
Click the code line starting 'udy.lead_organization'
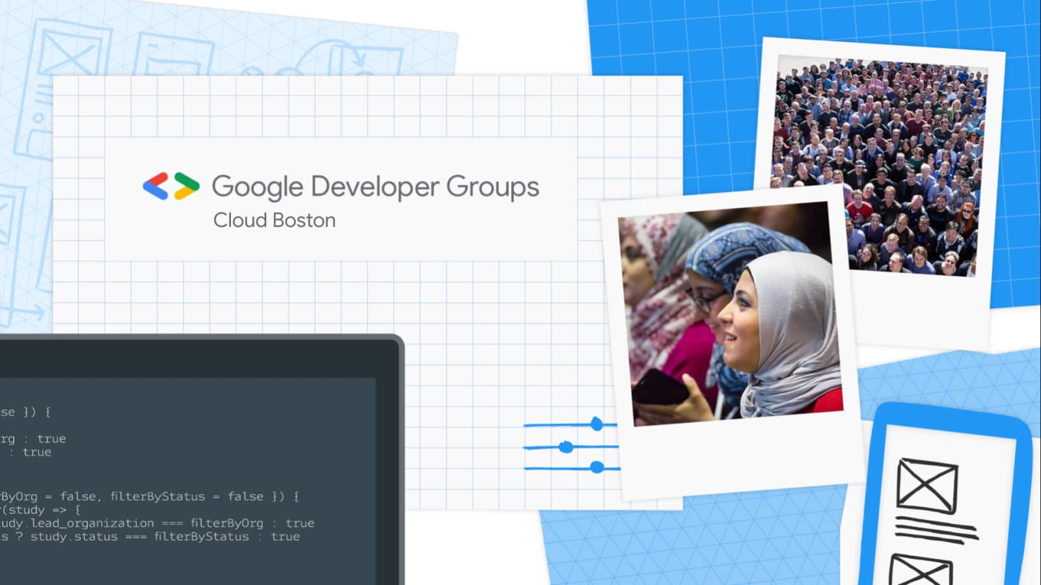157,523
